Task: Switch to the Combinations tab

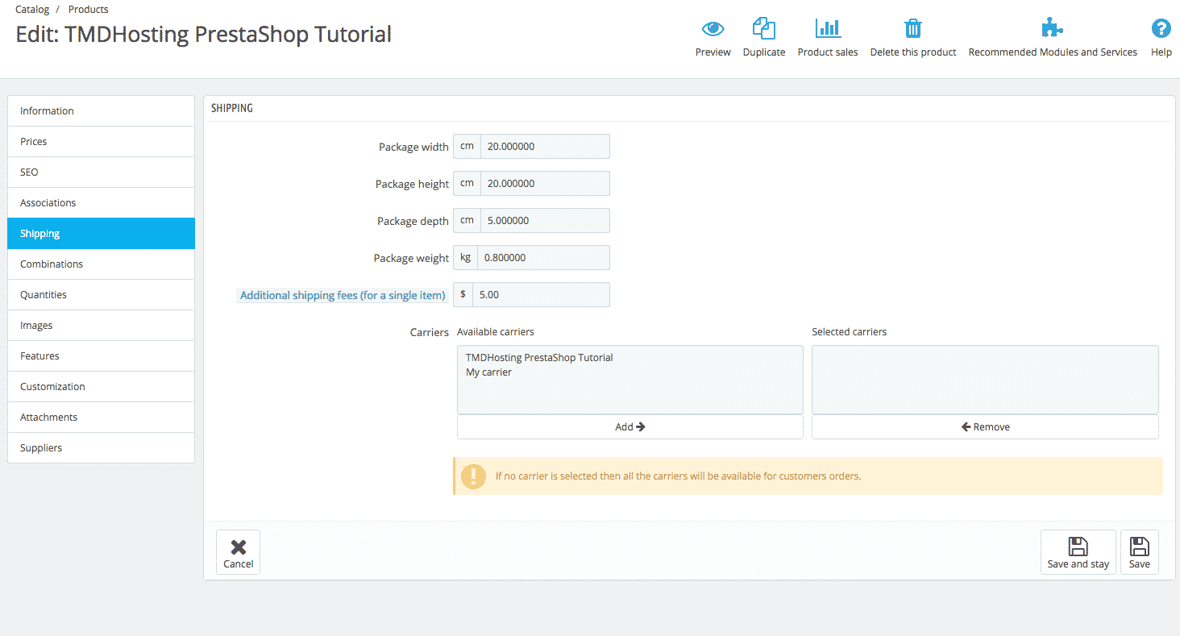Action: (52, 264)
